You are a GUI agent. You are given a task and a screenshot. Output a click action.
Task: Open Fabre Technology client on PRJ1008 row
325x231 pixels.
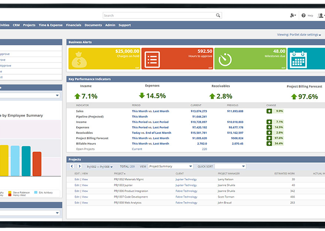pyautogui.click(x=187, y=203)
